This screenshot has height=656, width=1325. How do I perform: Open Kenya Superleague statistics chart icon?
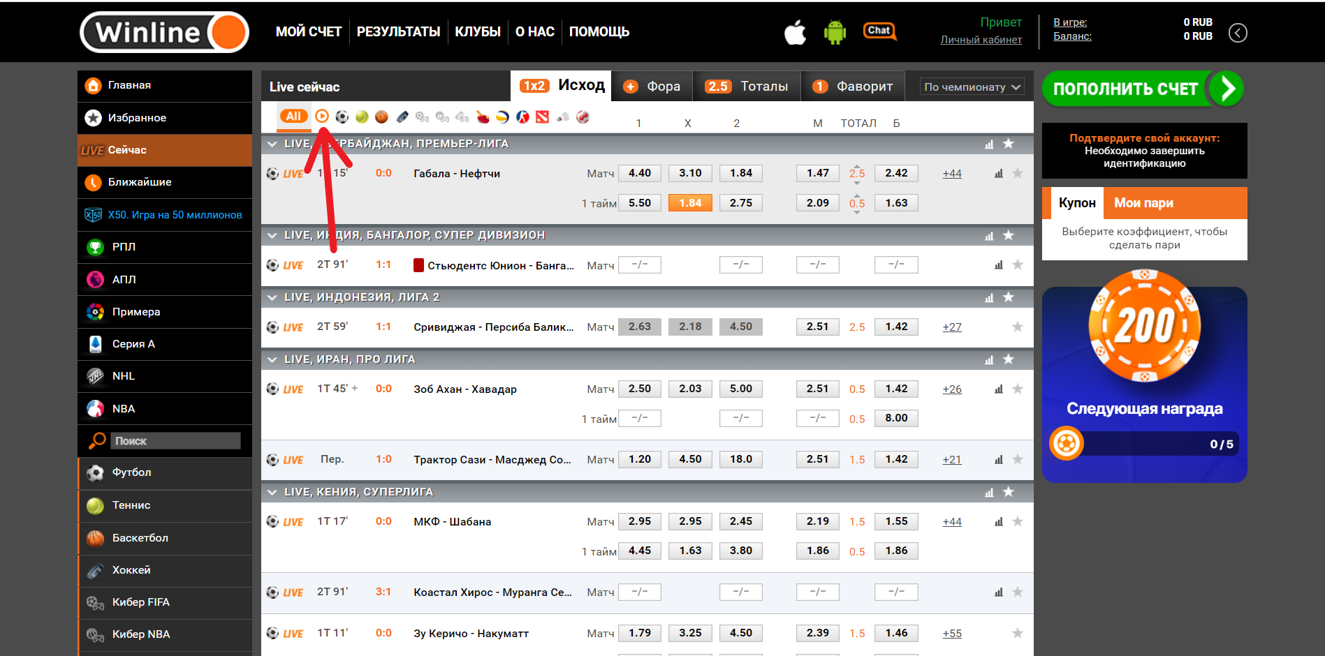pos(989,493)
